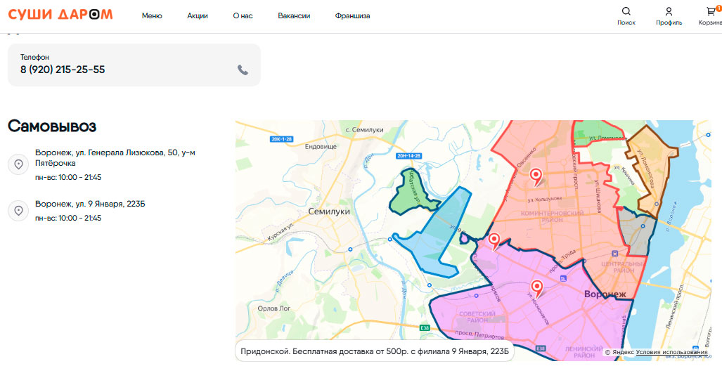This screenshot has width=722, height=378.
Task: Open the Акции navigation item
Action: point(197,15)
